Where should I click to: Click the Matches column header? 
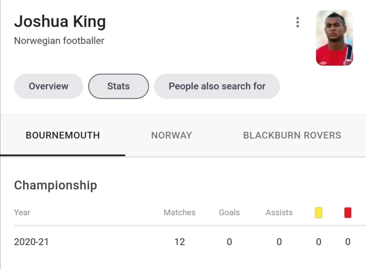pos(180,213)
